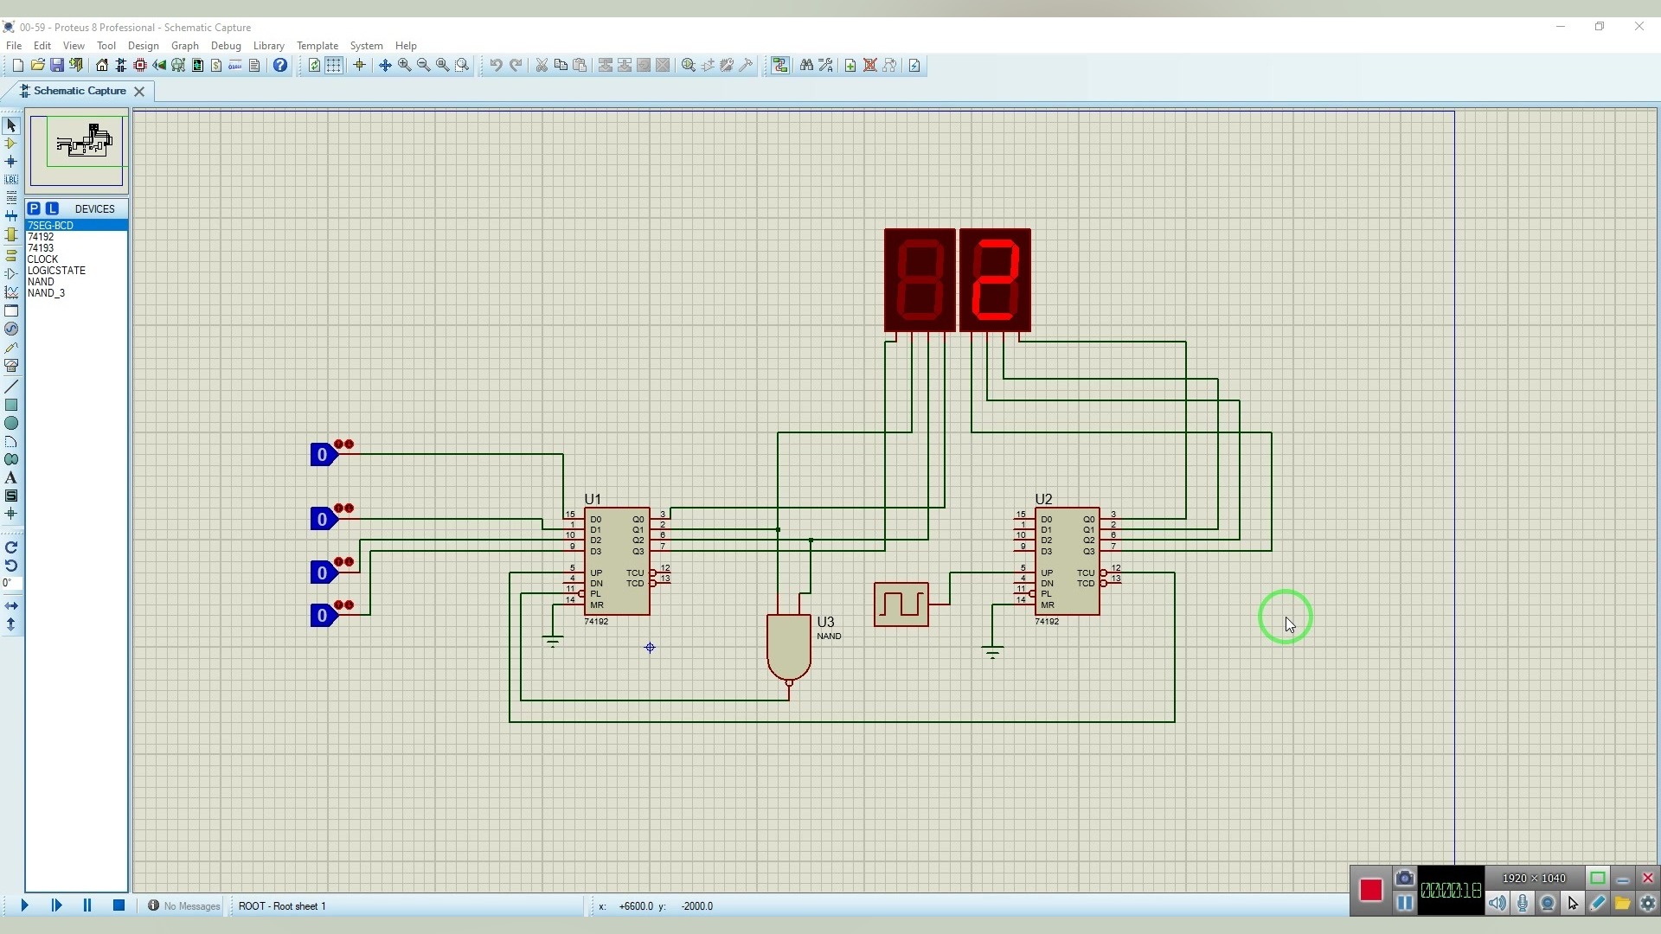Choose the 2D Graphics Text tool
Image resolution: width=1661 pixels, height=934 pixels.
(x=11, y=478)
